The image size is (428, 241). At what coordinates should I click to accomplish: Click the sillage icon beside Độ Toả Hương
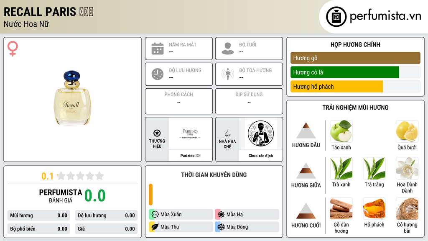(228, 74)
